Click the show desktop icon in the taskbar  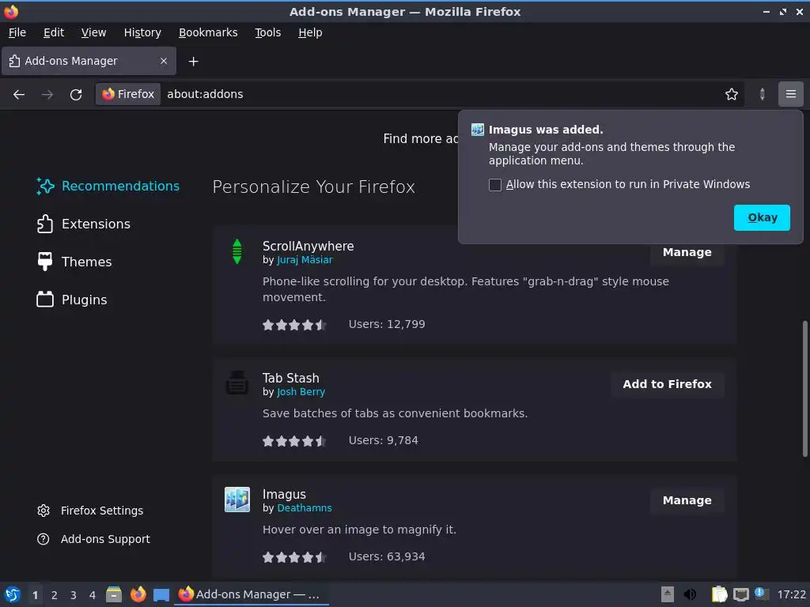[x=161, y=595]
